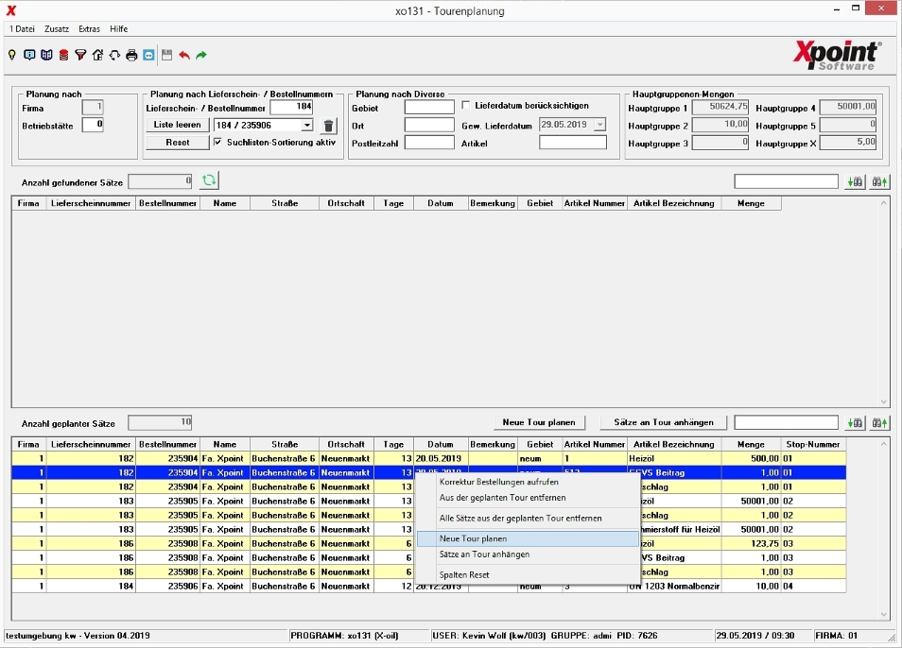Viewport: 902px width, 648px height.
Task: Click the red filter funnel icon
Action: coord(80,55)
